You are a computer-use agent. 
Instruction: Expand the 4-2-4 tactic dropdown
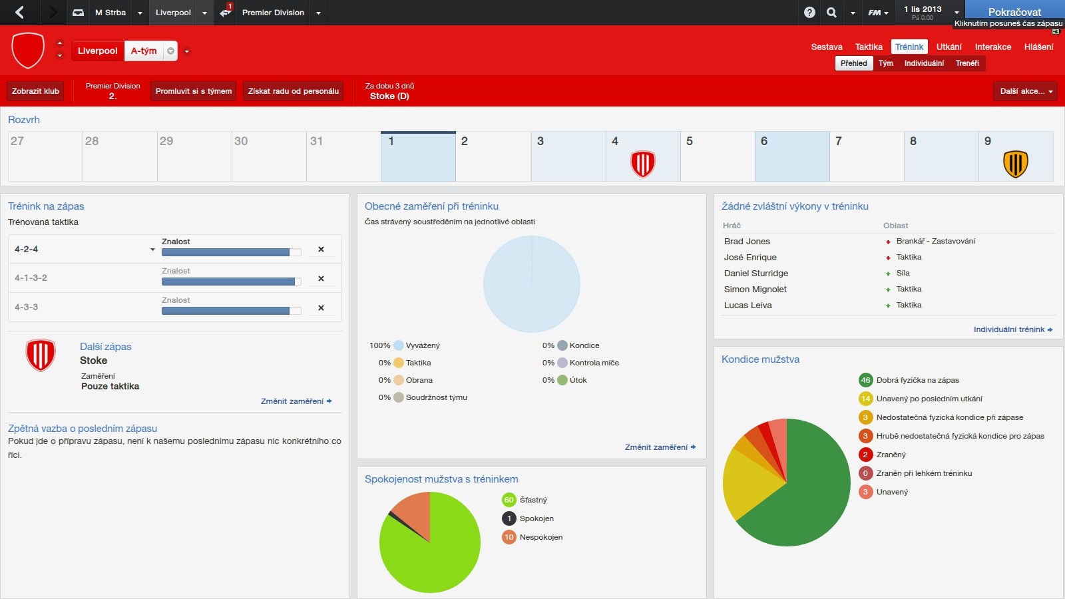click(152, 250)
